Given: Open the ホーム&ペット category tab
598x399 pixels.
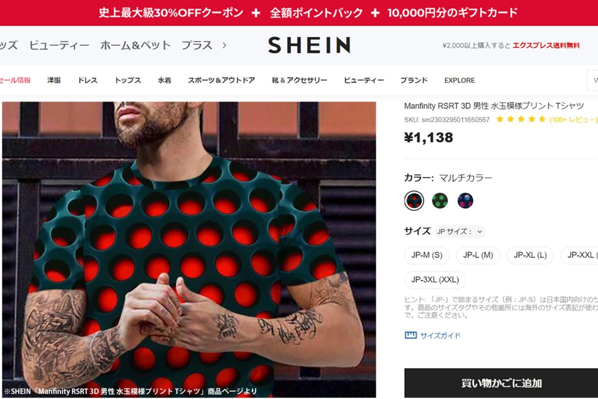Looking at the screenshot, I should [136, 45].
